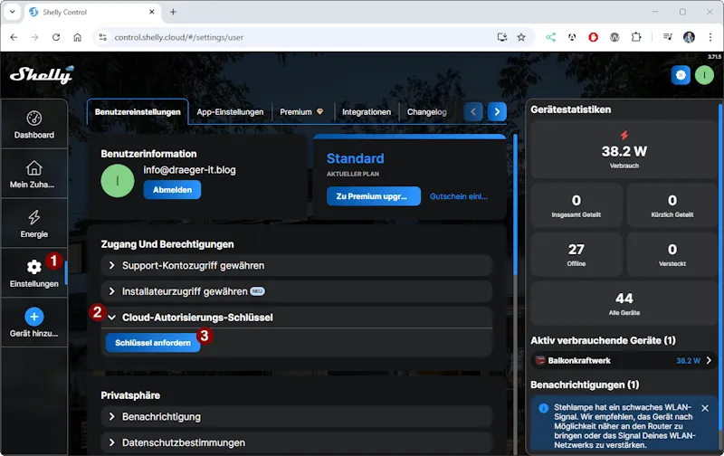Image resolution: width=724 pixels, height=456 pixels.
Task: Expand Support-Kontozugriff gewähren section
Action: pyautogui.click(x=112, y=265)
